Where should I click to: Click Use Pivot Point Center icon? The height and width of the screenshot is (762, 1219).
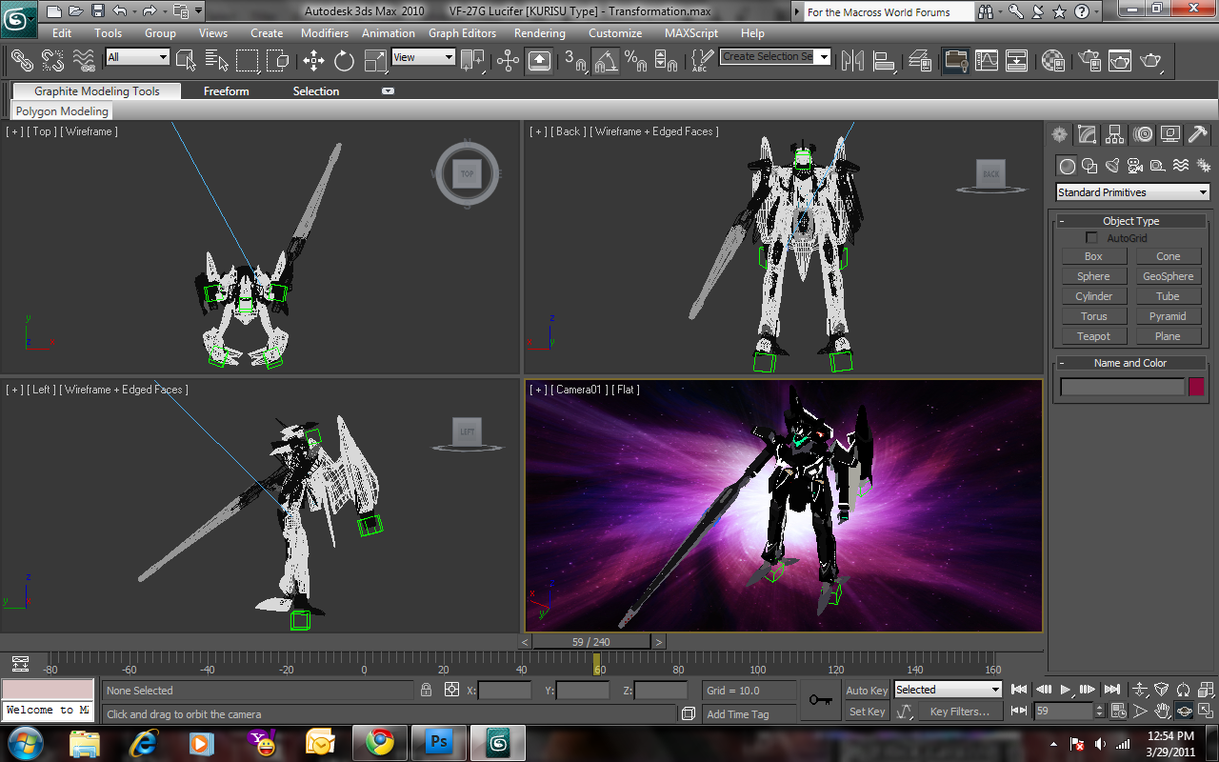tap(472, 60)
